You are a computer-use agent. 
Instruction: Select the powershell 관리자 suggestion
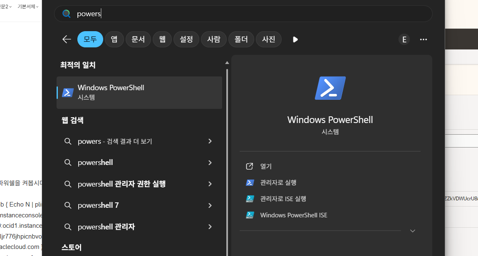click(x=139, y=227)
